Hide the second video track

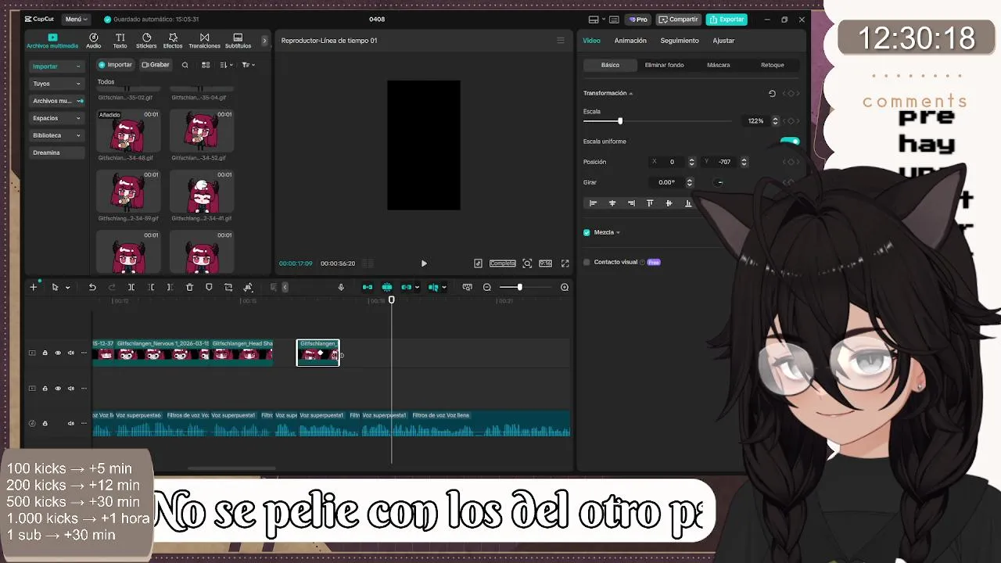tap(57, 388)
